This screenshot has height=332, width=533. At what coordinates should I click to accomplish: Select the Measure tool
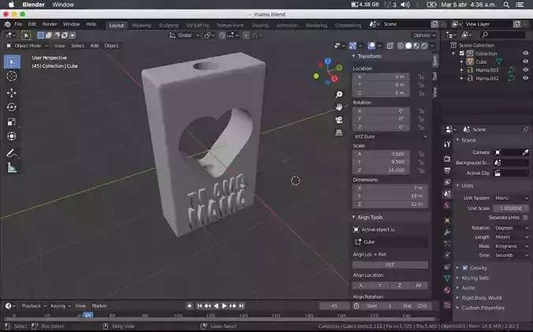[12, 168]
